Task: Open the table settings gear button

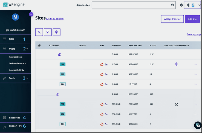Action: 57,32
